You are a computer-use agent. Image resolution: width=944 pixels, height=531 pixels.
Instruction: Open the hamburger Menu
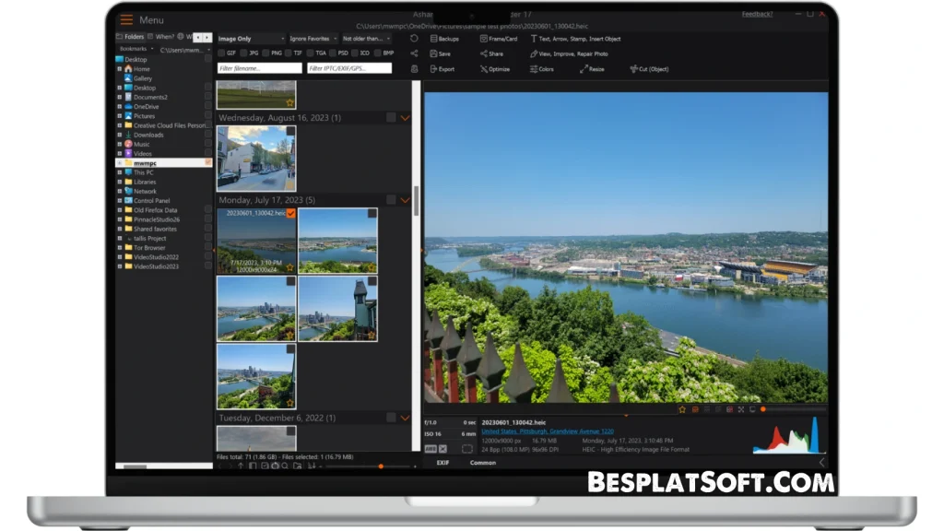[x=126, y=18]
